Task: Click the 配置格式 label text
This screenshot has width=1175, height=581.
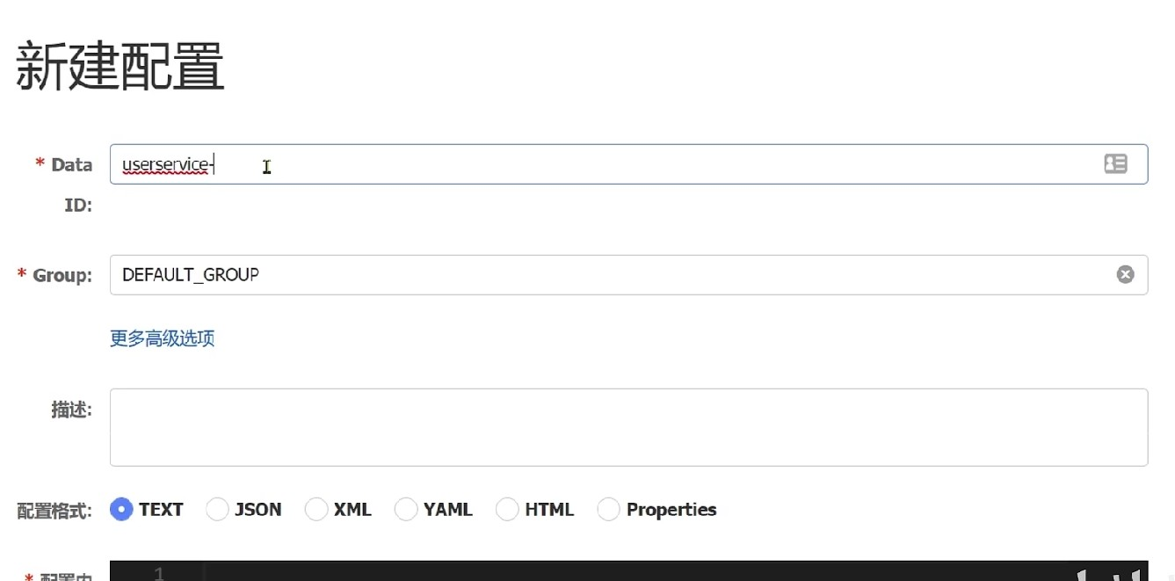Action: tap(54, 511)
